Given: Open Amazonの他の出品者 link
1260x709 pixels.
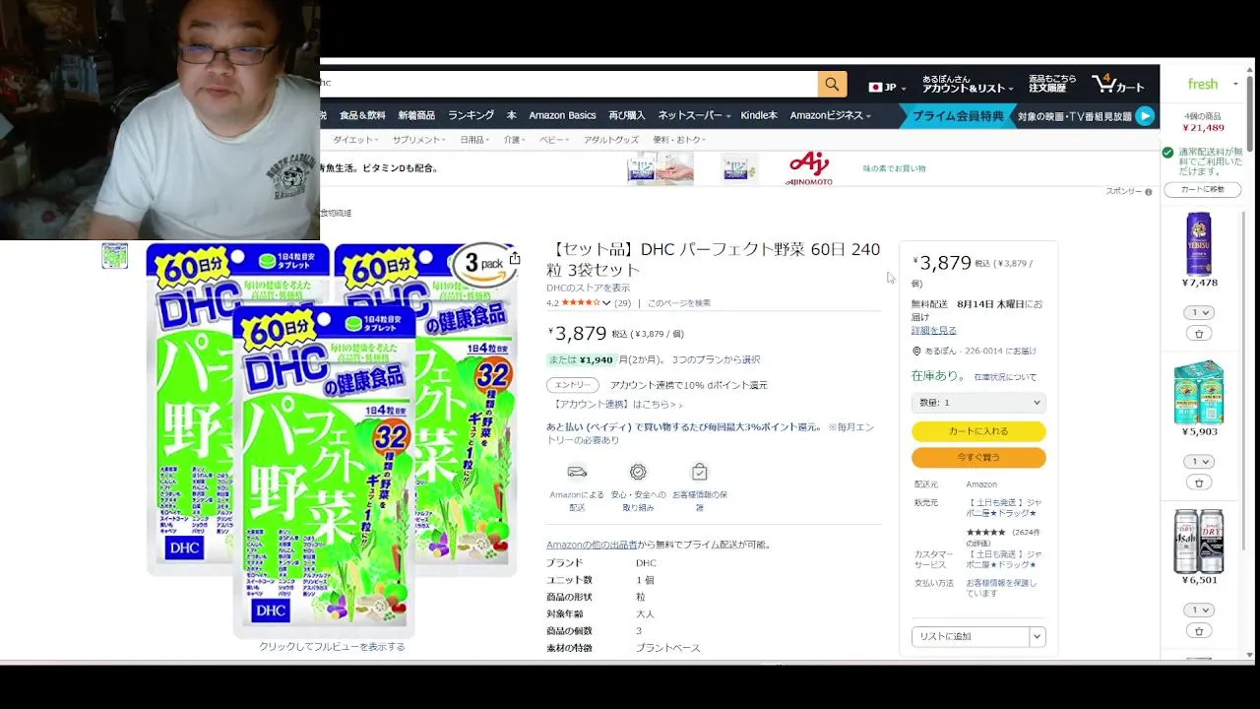Looking at the screenshot, I should [x=592, y=545].
